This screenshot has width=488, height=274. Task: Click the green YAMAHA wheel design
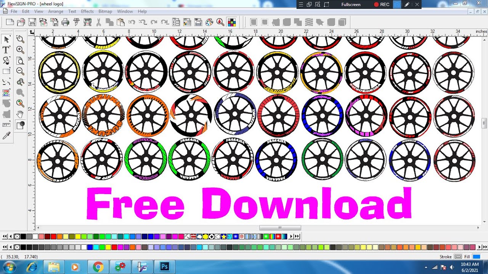point(189,159)
